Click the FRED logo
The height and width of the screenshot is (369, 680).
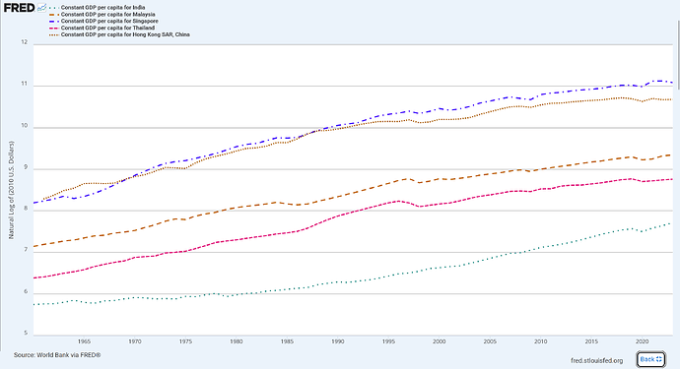tap(19, 8)
